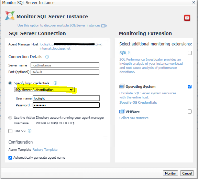This screenshot has height=179, width=198.
Task: Click the SQL Server Connection heading
Action: click(37, 33)
